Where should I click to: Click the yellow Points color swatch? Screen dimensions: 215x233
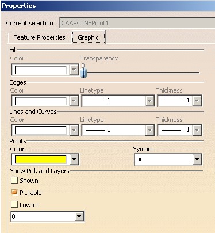click(x=41, y=159)
